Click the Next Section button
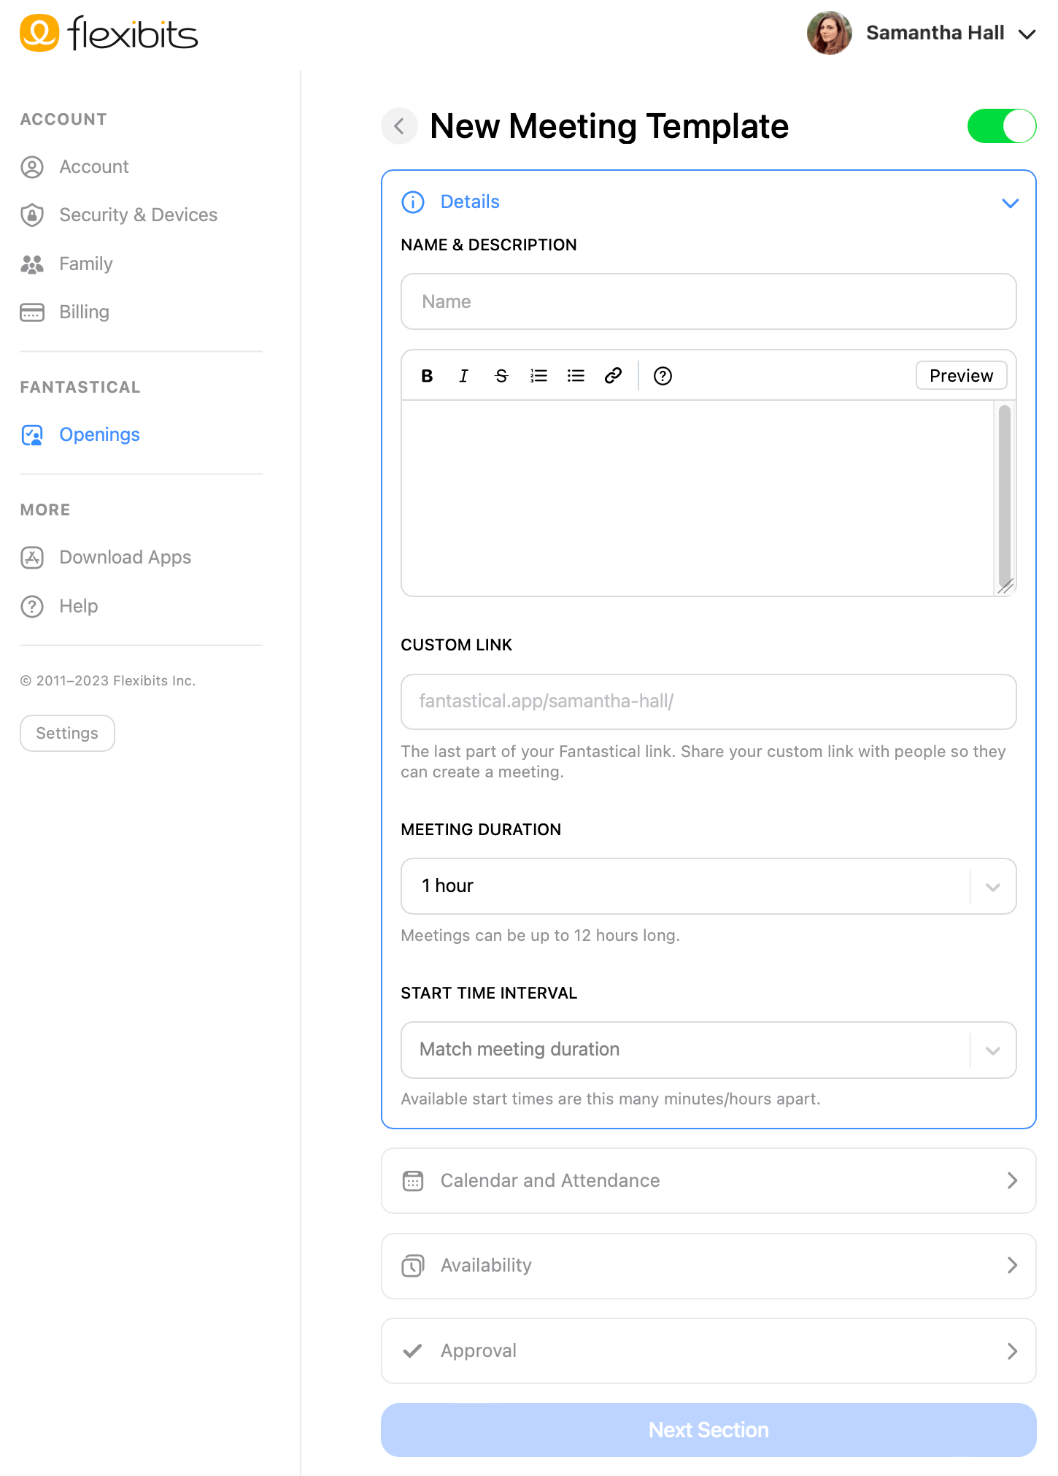 (x=708, y=1430)
